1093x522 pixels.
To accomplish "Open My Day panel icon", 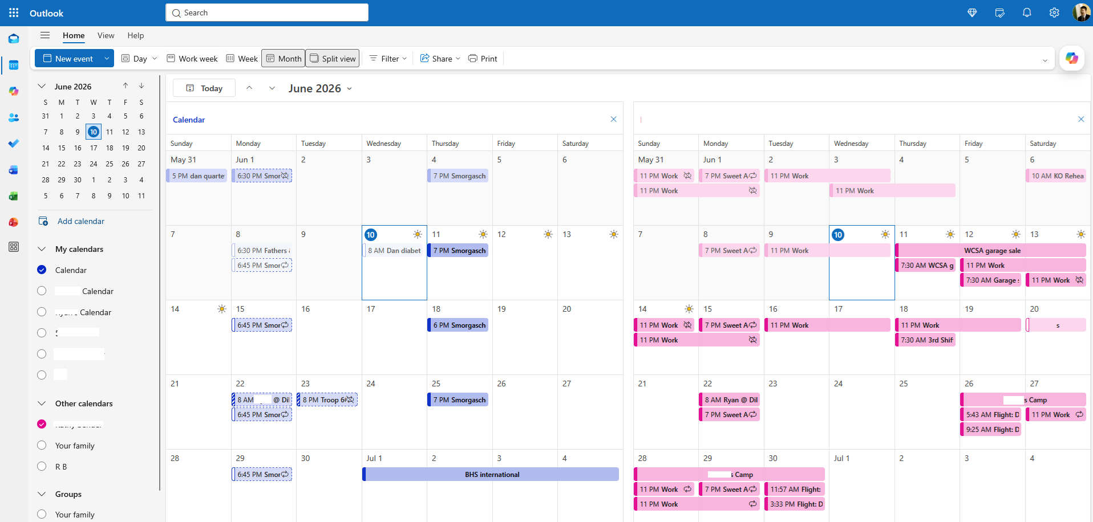I will coord(999,13).
